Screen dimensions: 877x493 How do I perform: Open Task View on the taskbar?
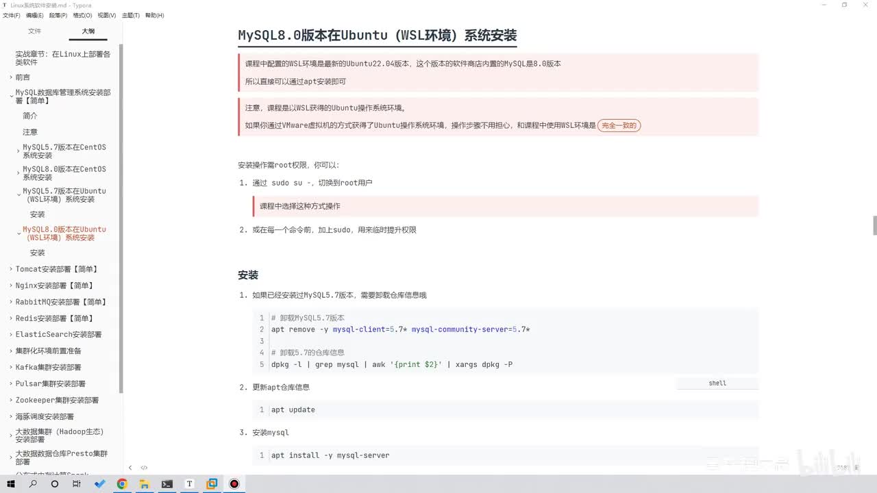pos(77,483)
